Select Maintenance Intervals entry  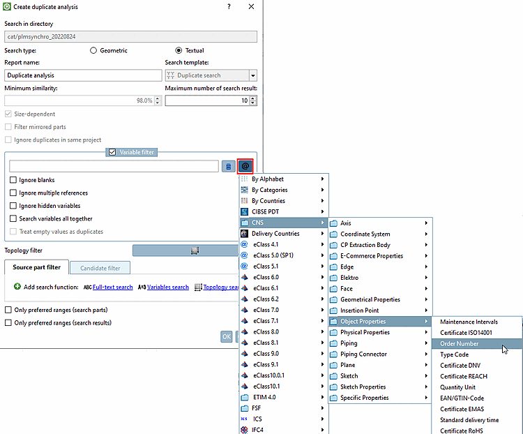tap(477, 322)
